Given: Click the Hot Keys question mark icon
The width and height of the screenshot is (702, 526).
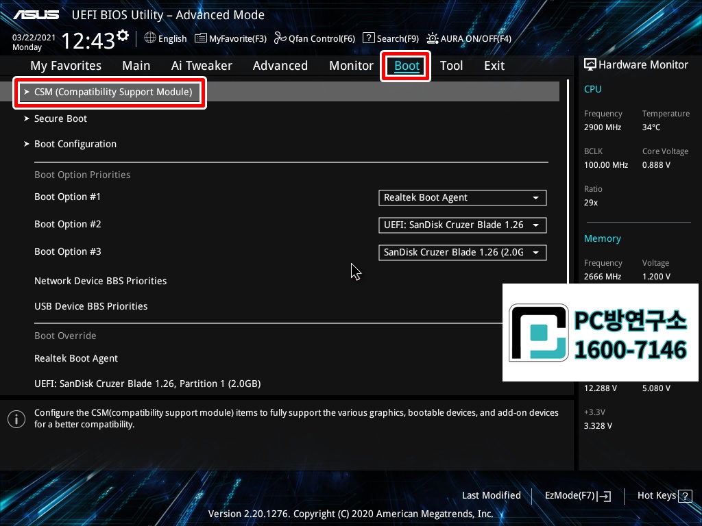Looking at the screenshot, I should click(x=685, y=496).
